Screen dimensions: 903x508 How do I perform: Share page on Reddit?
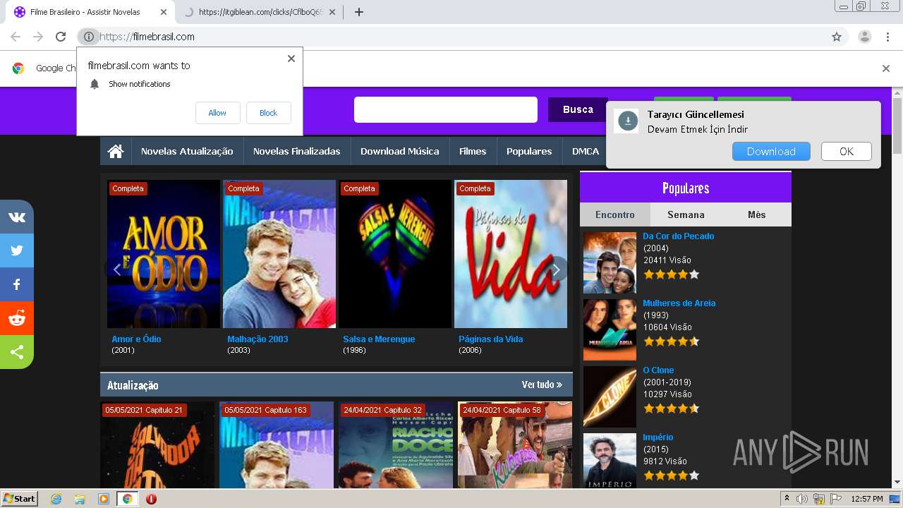click(17, 318)
